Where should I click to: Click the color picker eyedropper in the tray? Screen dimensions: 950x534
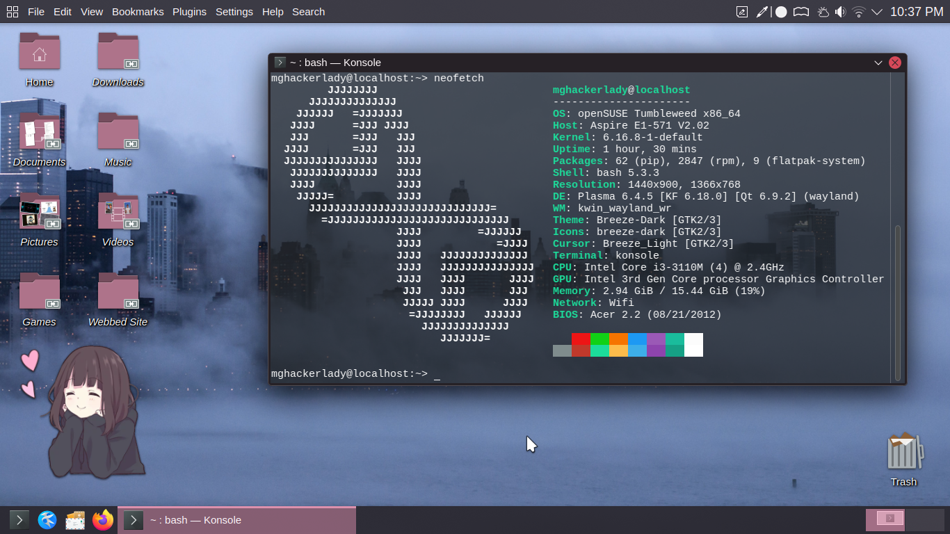tap(762, 12)
